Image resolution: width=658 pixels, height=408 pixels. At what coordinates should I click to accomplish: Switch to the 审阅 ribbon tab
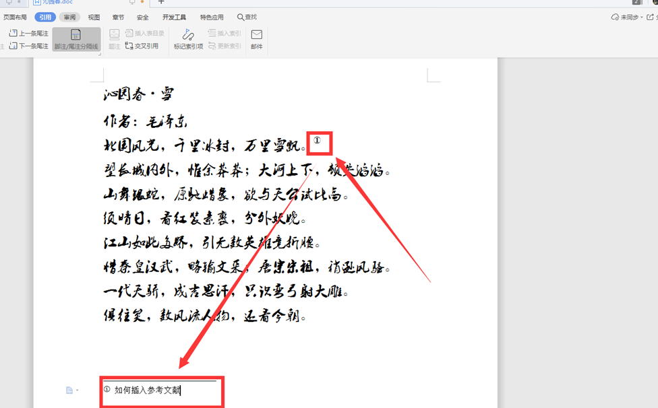click(x=69, y=18)
